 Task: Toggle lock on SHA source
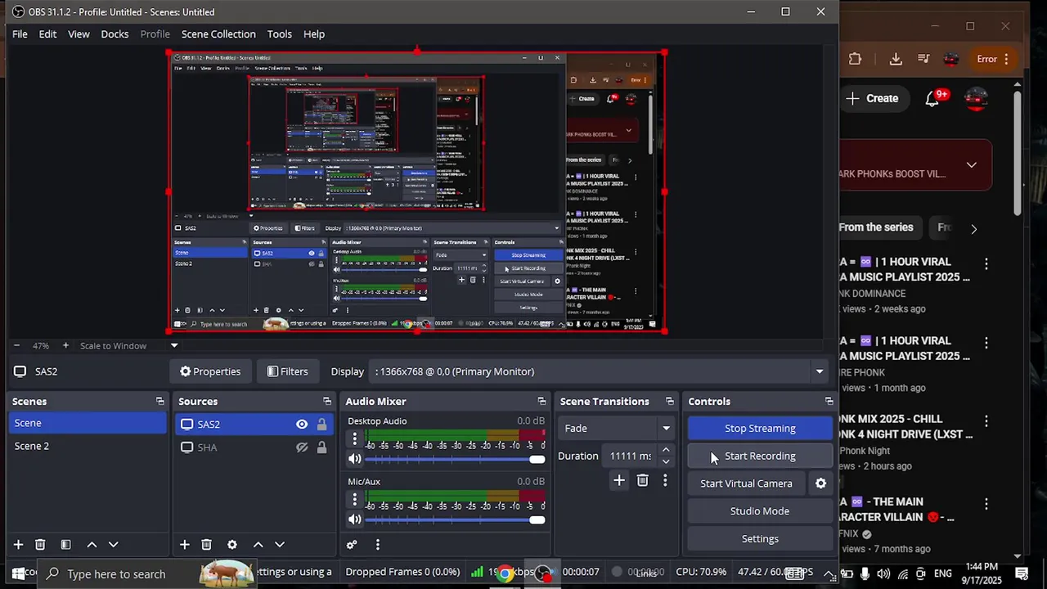pyautogui.click(x=321, y=447)
